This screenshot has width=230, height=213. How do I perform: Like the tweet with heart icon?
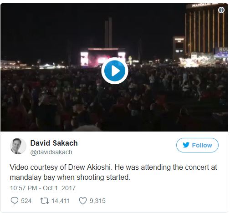(x=83, y=201)
